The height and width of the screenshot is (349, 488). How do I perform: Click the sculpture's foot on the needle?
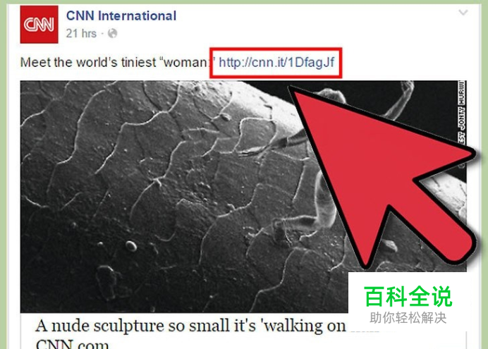click(x=280, y=229)
